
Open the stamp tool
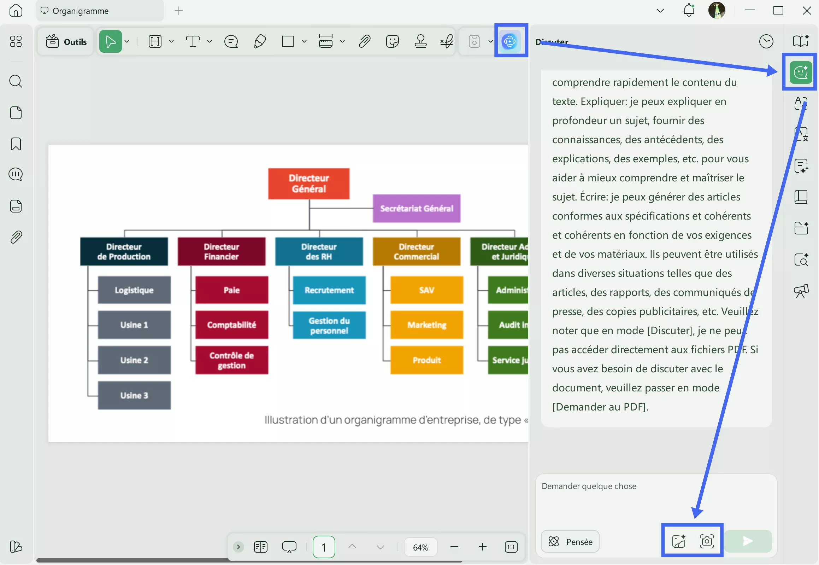tap(420, 41)
